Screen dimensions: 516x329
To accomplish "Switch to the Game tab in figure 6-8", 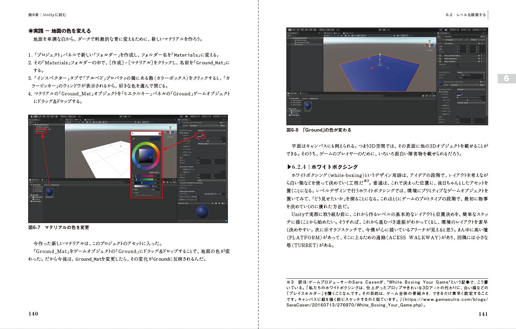I will pyautogui.click(x=336, y=33).
